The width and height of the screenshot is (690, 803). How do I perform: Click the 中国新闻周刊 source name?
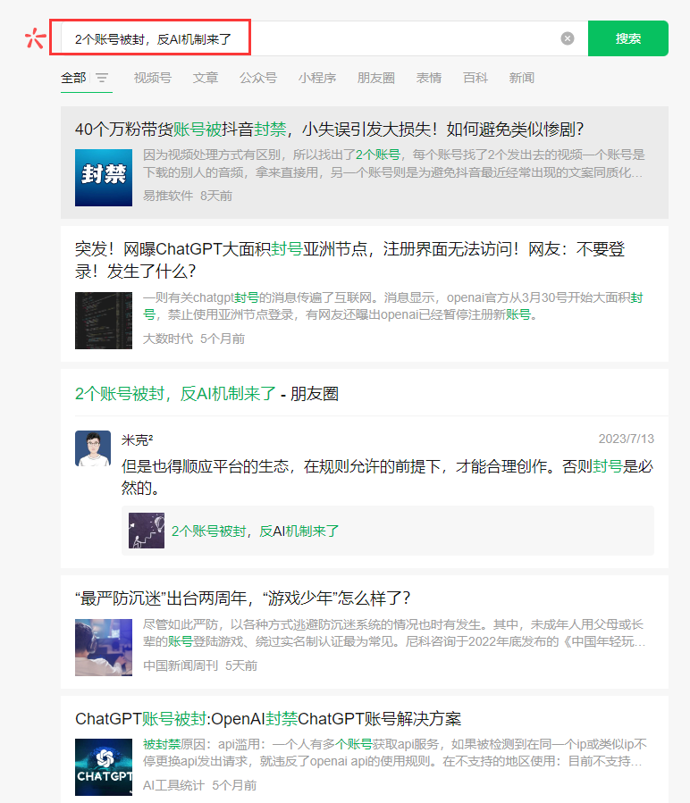point(181,665)
